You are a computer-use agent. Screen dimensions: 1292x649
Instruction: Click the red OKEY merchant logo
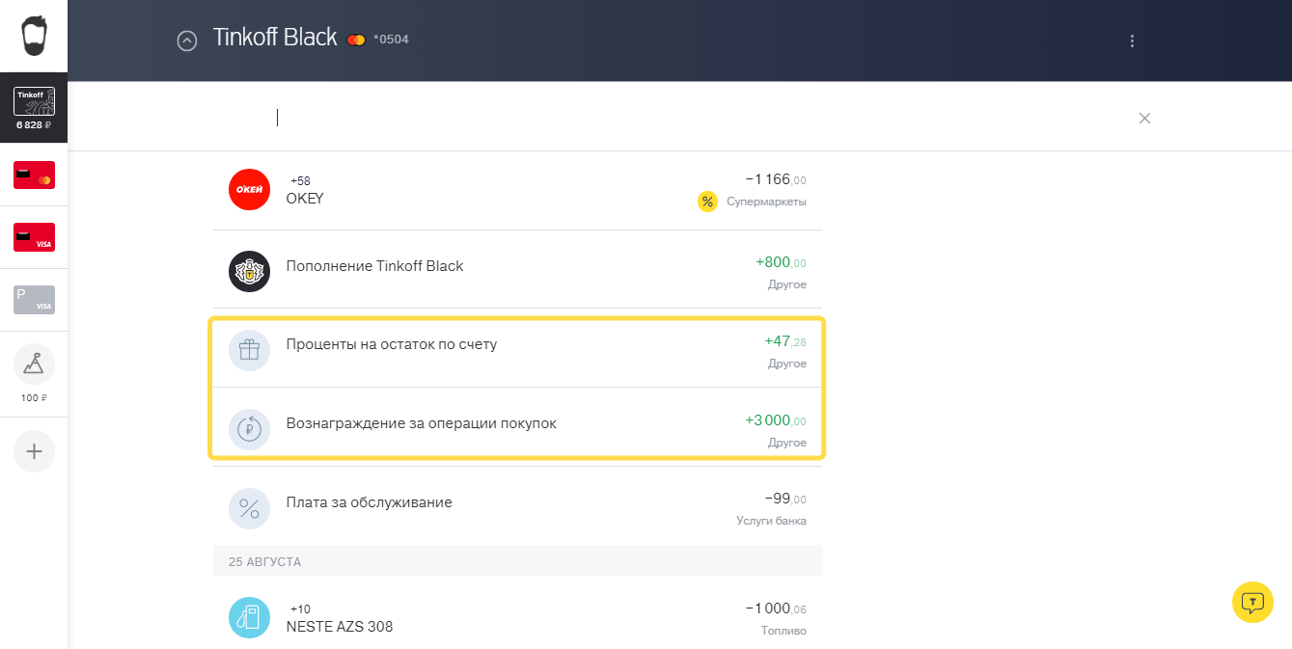(x=249, y=190)
